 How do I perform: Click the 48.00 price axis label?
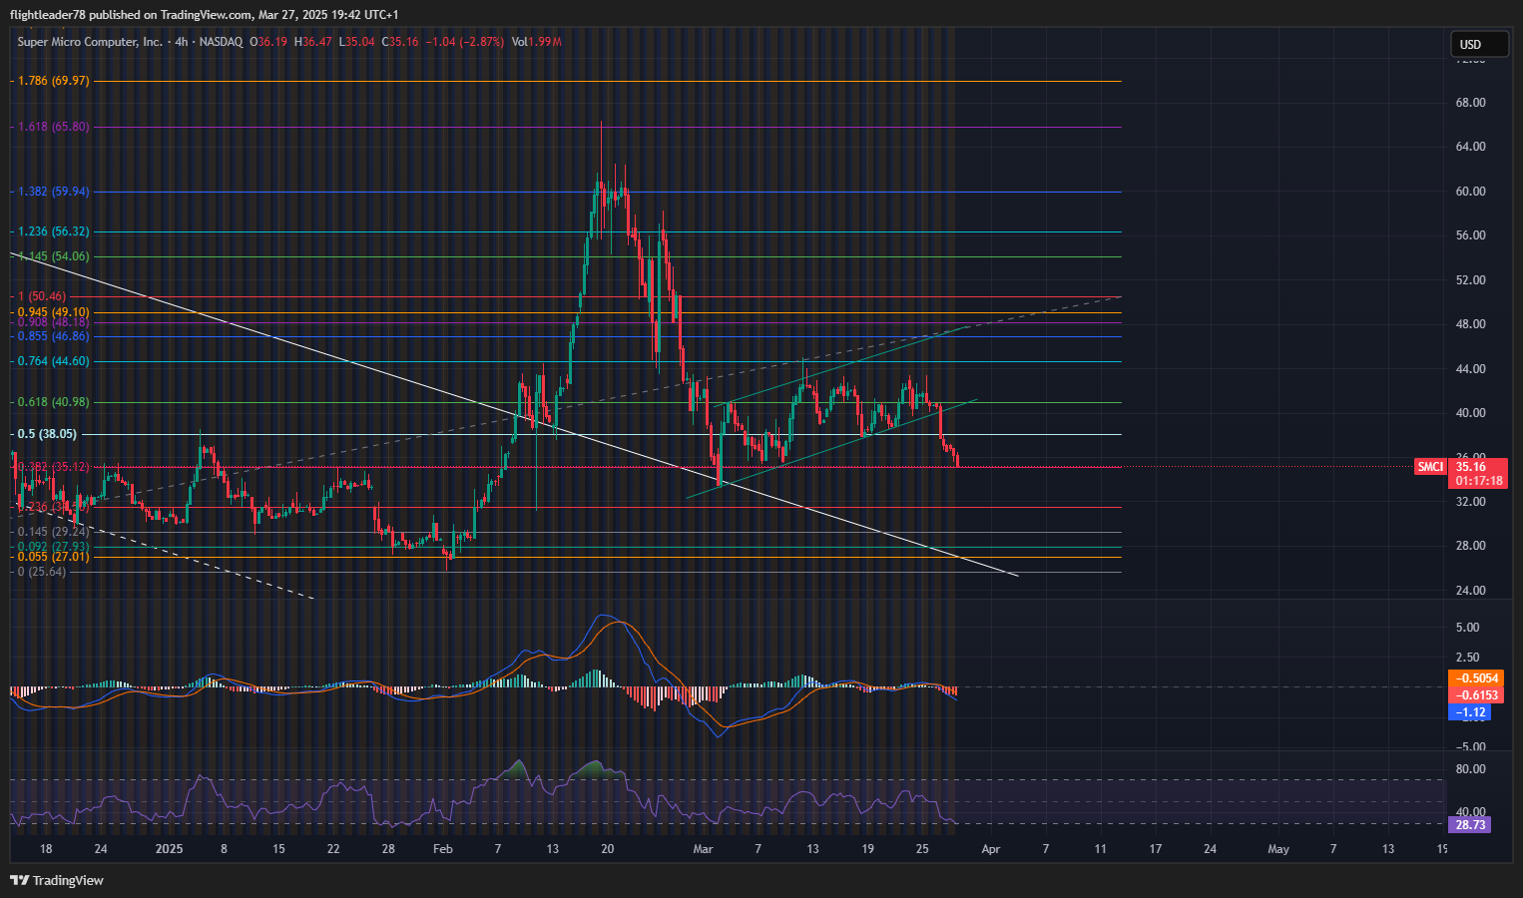(1471, 324)
